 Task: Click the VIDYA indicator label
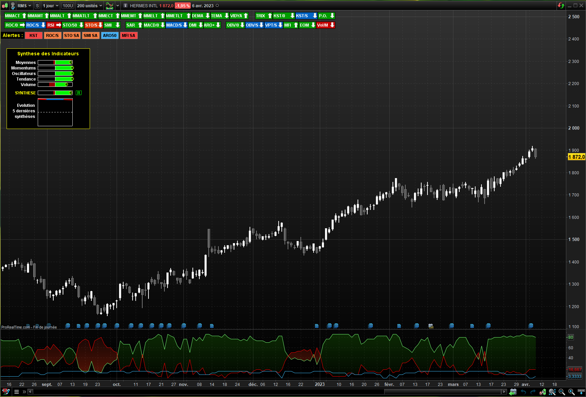point(239,16)
